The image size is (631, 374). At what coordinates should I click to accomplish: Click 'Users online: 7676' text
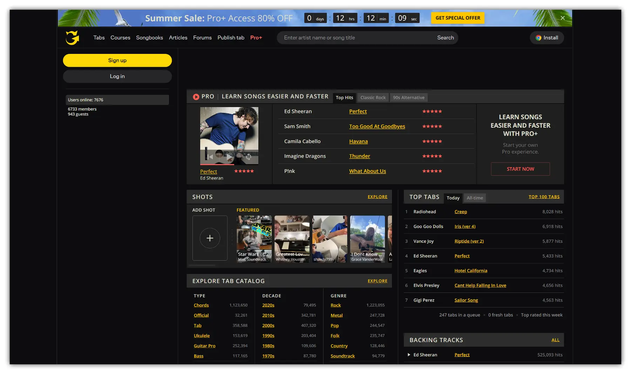(86, 100)
